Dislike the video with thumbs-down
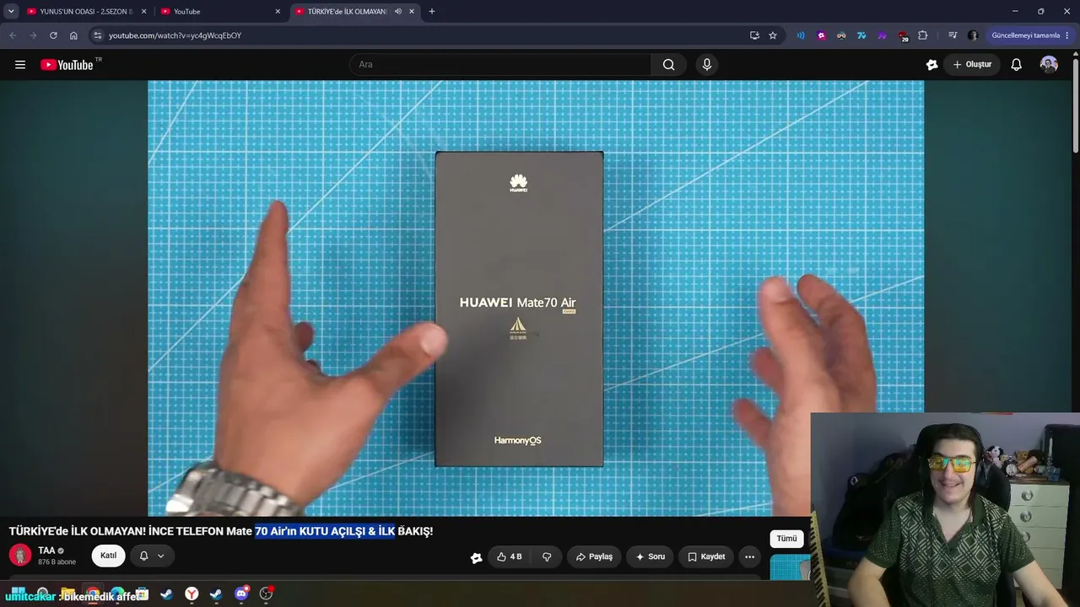Screen dimensions: 1080x607 (547, 556)
